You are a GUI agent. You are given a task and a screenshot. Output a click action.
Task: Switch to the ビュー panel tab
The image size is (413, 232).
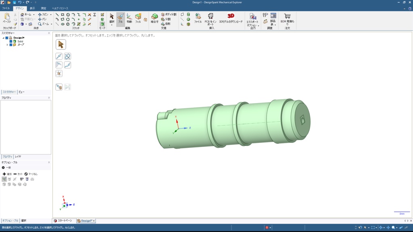click(x=22, y=92)
